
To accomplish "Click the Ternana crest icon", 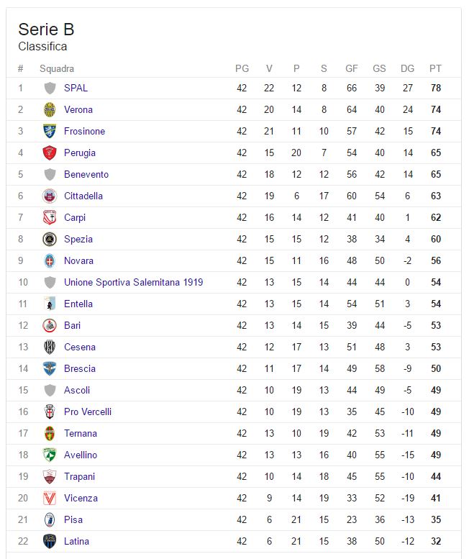I will pos(50,433).
